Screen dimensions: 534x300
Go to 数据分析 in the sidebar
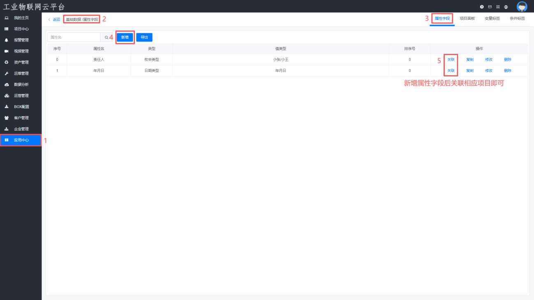point(21,85)
